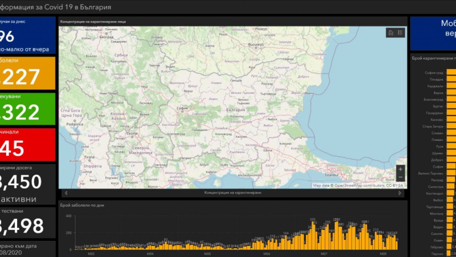Click the map home extent icon
Viewport: 456px width, 257px height.
[x=391, y=33]
